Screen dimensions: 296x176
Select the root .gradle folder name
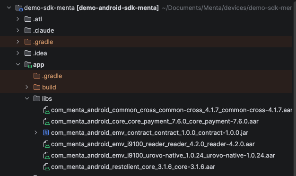pos(43,42)
